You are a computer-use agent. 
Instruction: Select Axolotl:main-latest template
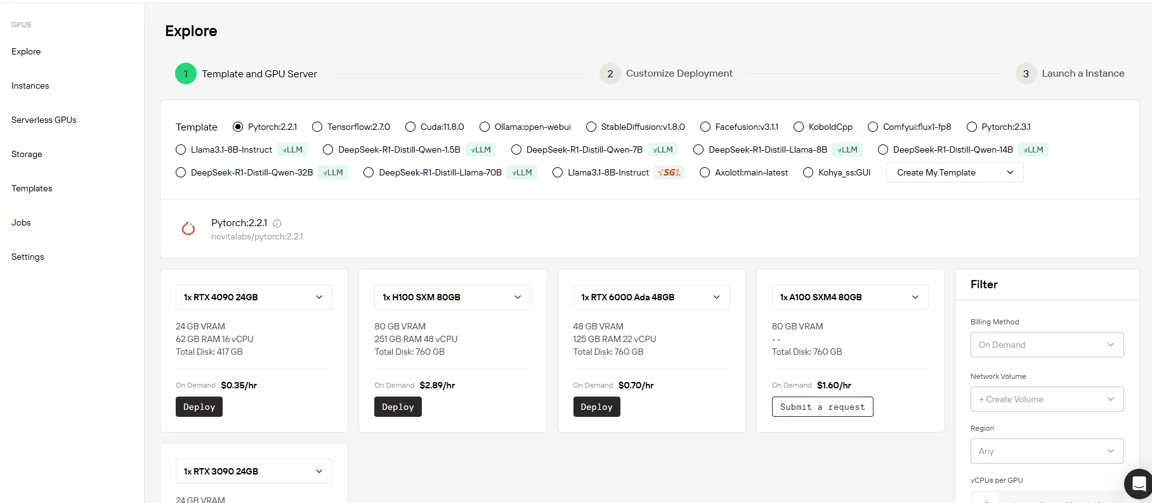[x=705, y=172]
